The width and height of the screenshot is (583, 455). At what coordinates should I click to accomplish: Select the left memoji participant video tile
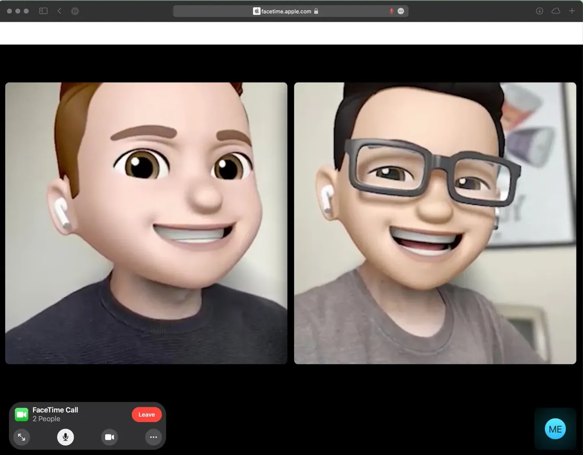click(x=146, y=223)
